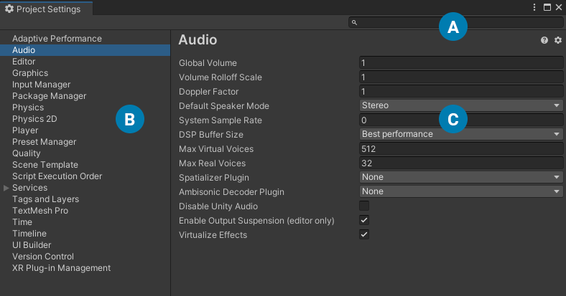Open the DSP Buffer Size dropdown
Viewport: 566px width, 296px height.
pyautogui.click(x=460, y=134)
